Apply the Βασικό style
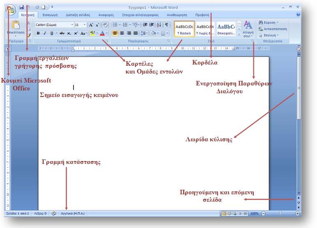This screenshot has height=228, width=317. [x=184, y=29]
